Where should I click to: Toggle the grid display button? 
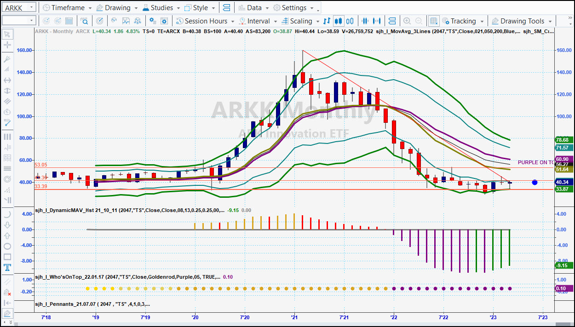pyautogui.click(x=433, y=21)
